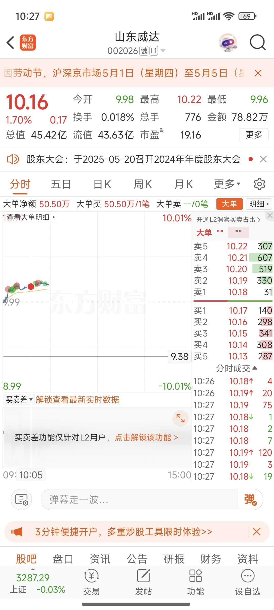Switch to the 资讯 tab
Viewport: 274px width, 610px height.
[x=100, y=559]
